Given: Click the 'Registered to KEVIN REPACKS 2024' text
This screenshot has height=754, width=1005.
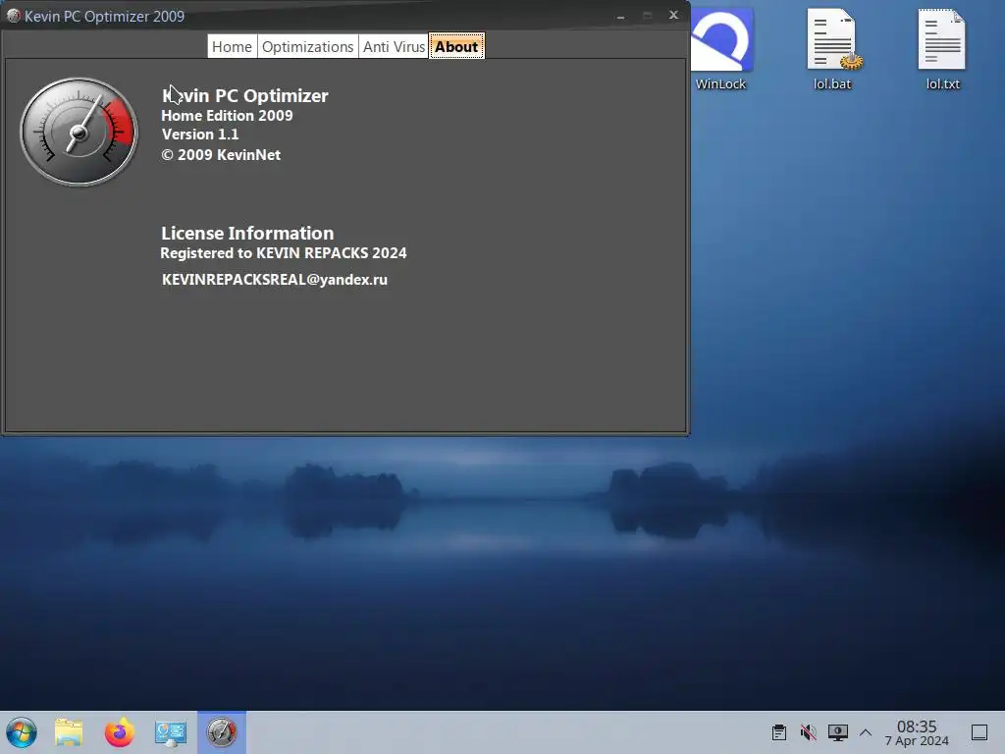Looking at the screenshot, I should click(284, 253).
